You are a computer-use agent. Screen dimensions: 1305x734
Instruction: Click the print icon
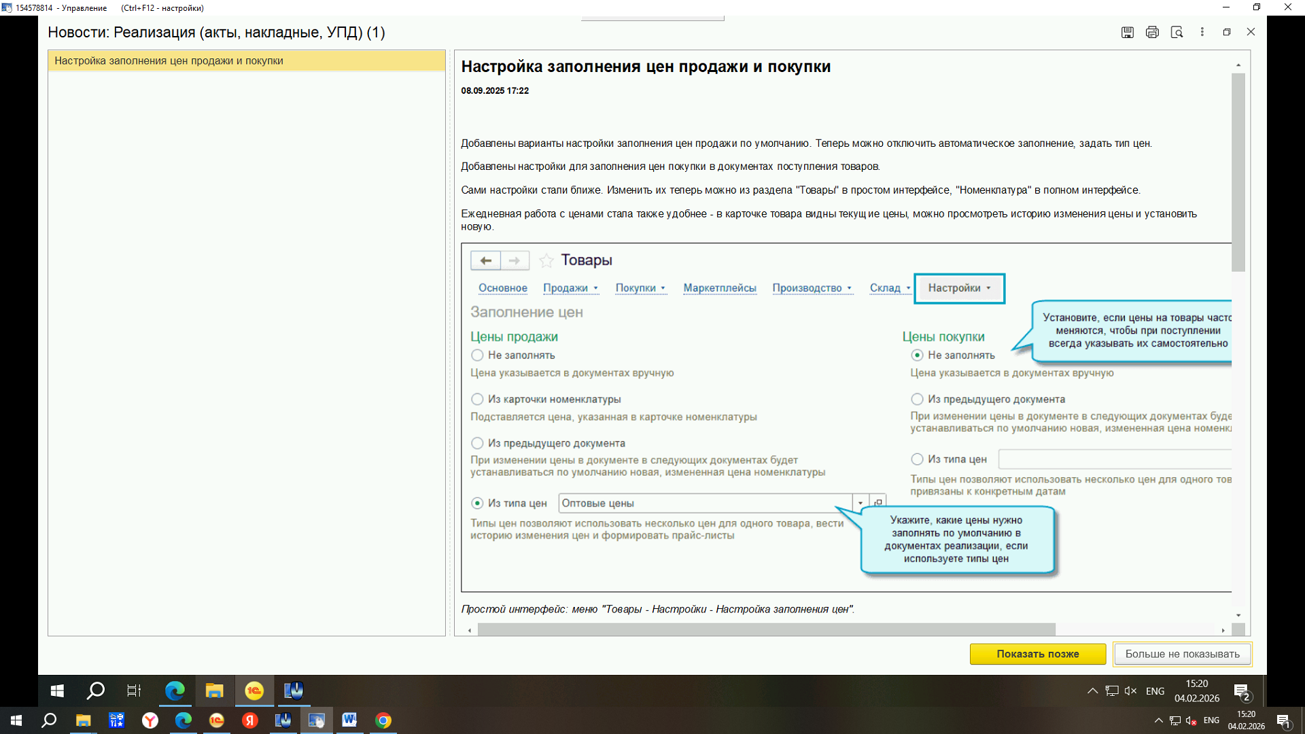[x=1152, y=32]
